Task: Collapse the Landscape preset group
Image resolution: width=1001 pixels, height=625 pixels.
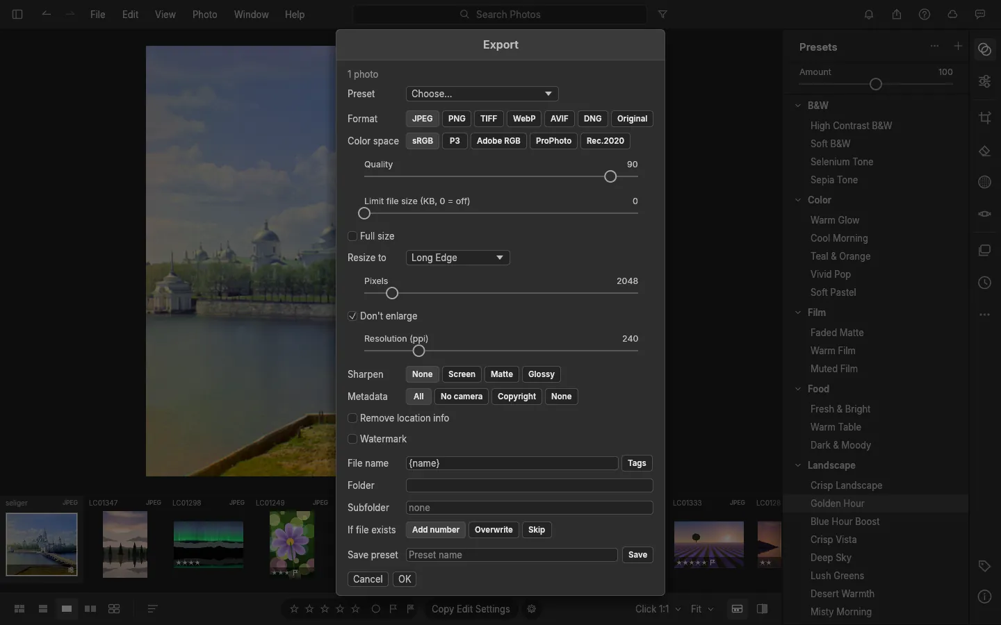Action: [x=798, y=465]
